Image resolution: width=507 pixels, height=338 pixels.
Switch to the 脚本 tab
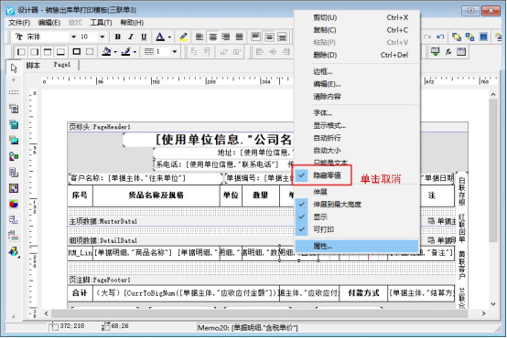[x=33, y=65]
